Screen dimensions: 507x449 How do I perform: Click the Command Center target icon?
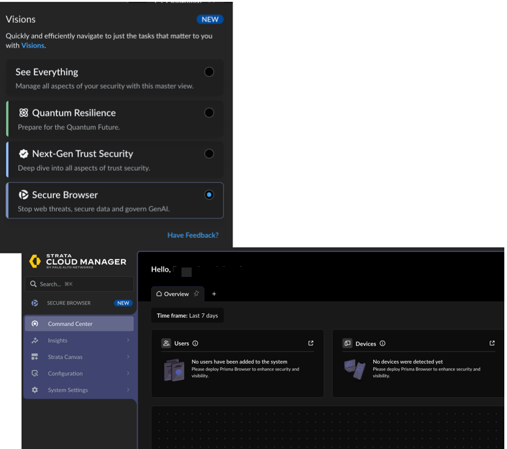coord(35,324)
